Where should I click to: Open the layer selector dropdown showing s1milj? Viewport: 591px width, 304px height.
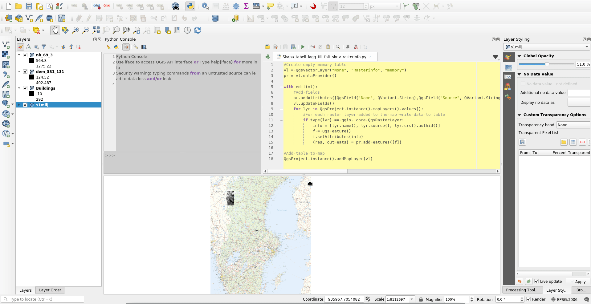pyautogui.click(x=547, y=47)
